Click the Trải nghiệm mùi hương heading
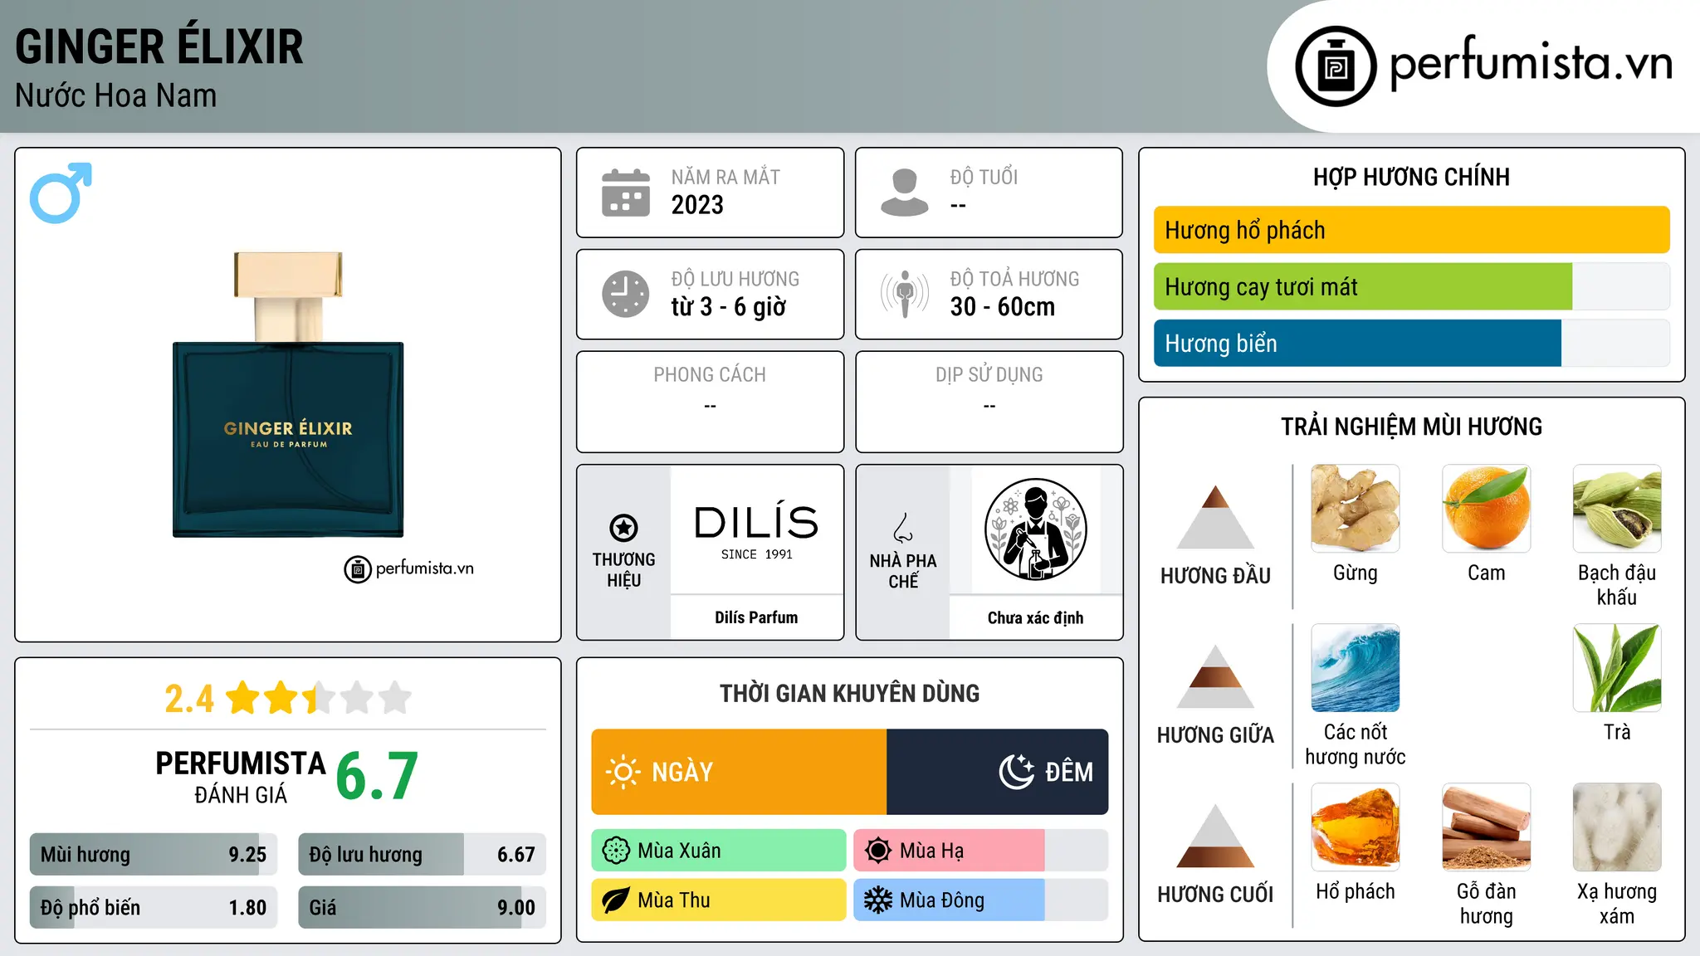This screenshot has height=956, width=1700. pos(1411,427)
